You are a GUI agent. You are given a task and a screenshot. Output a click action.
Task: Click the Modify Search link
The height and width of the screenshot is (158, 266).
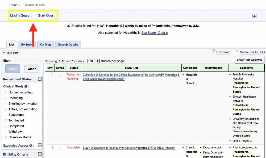(21, 15)
